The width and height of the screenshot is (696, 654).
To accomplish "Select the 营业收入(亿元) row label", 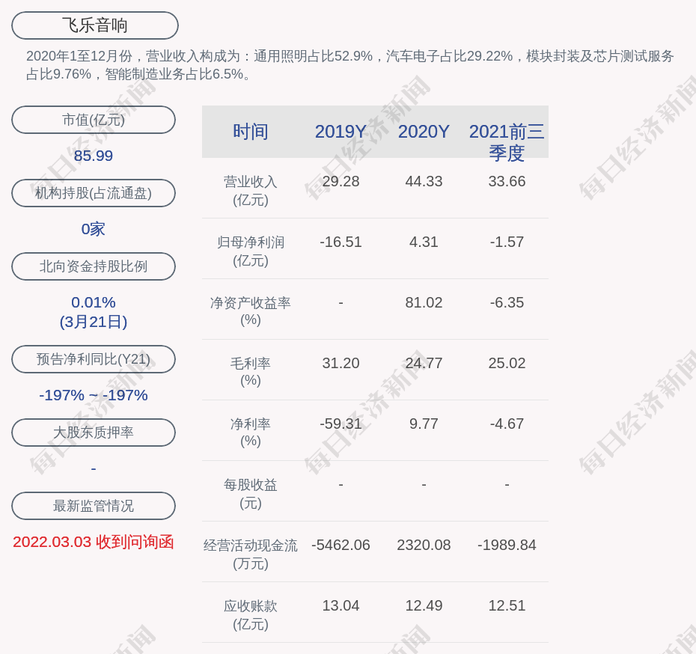I will tap(251, 191).
